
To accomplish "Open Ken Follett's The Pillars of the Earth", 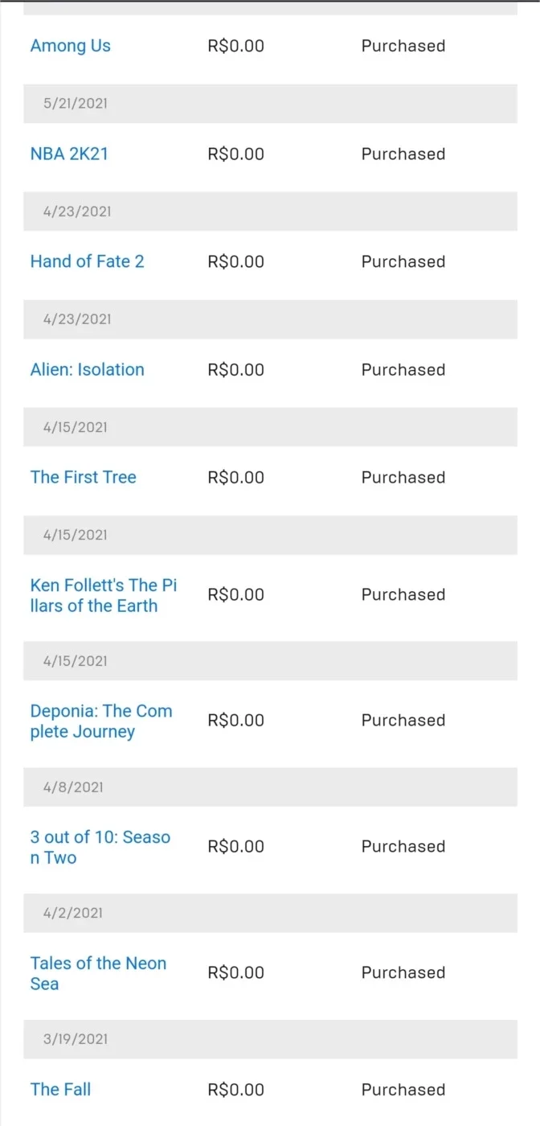I will (x=104, y=595).
